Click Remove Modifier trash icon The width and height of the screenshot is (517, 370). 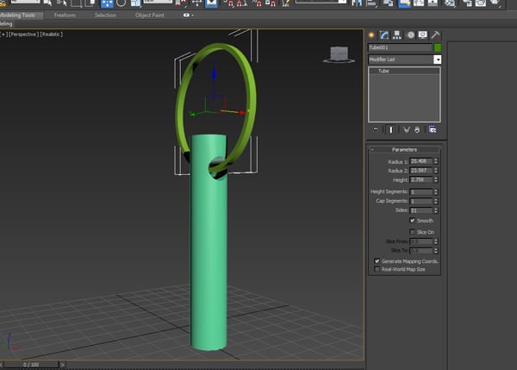point(417,129)
